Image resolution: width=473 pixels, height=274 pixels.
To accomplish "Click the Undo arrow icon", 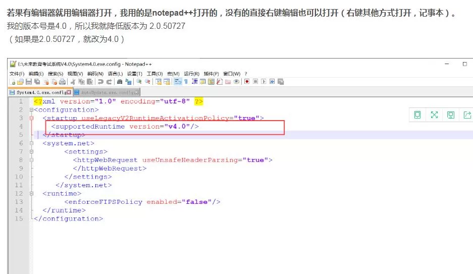I will coord(100,82).
